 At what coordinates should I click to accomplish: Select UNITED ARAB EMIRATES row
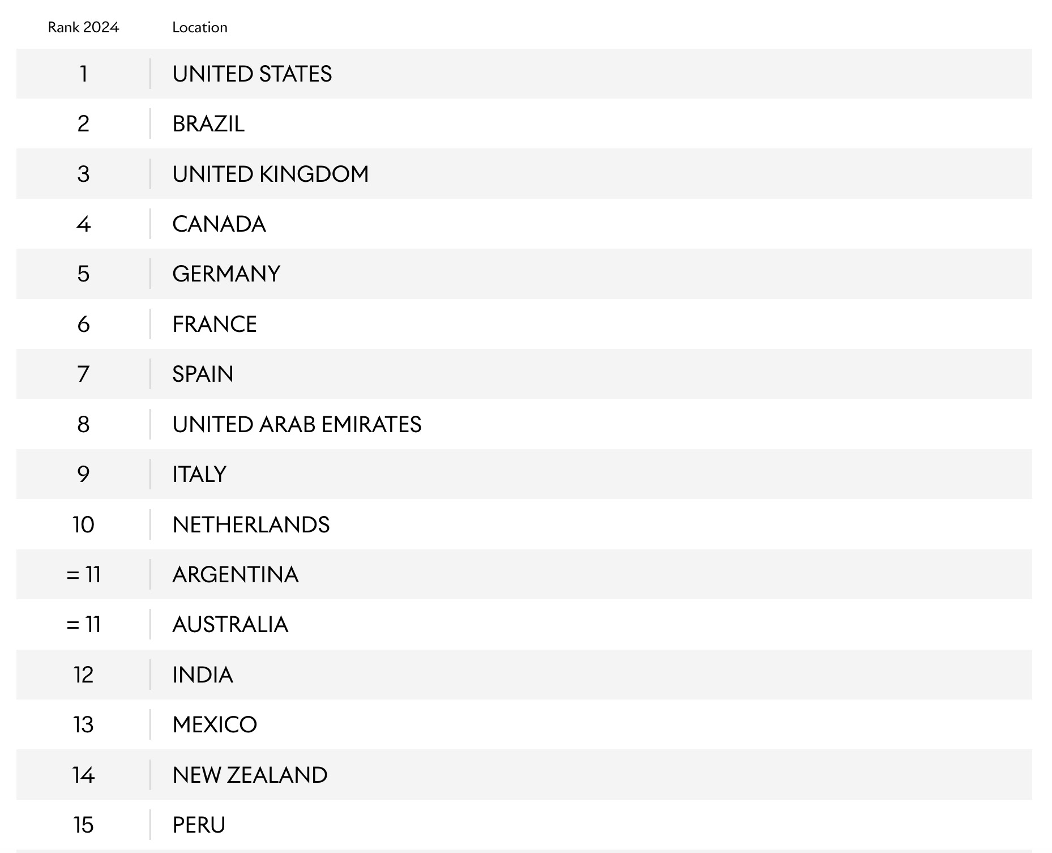point(524,424)
